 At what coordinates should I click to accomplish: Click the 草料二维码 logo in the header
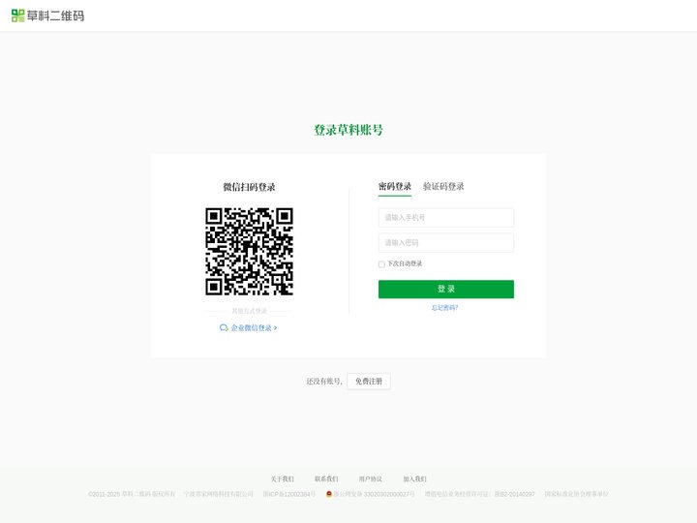47,15
